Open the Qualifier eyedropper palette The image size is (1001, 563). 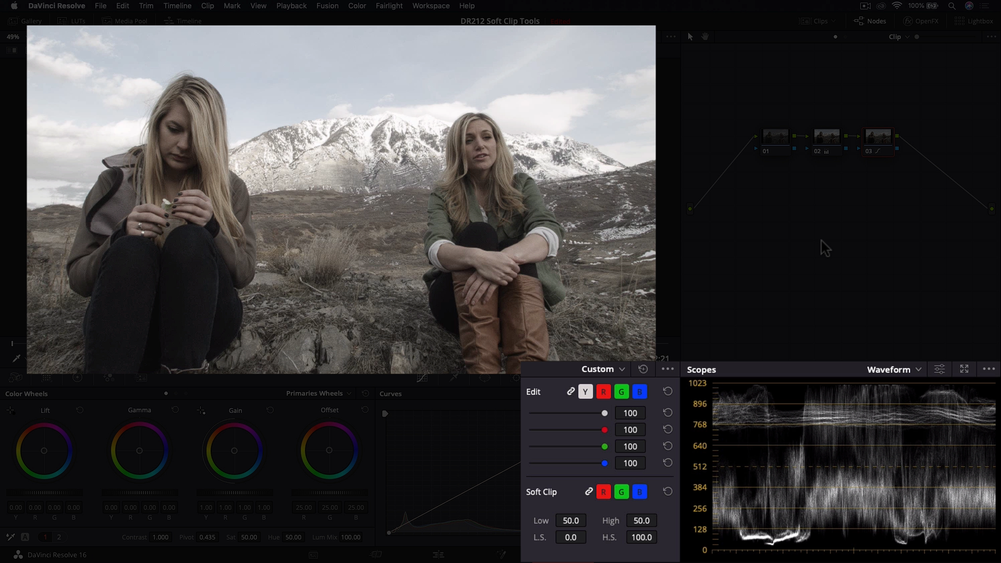tap(454, 378)
